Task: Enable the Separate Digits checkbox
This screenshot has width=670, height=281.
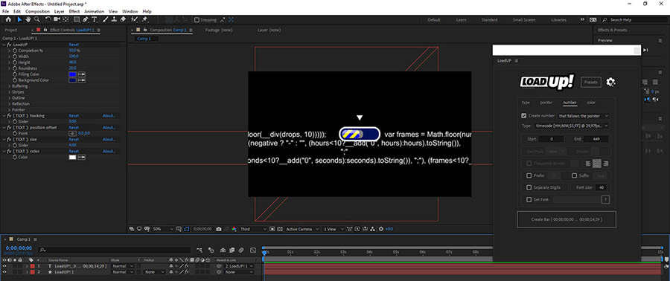Action: (529, 187)
